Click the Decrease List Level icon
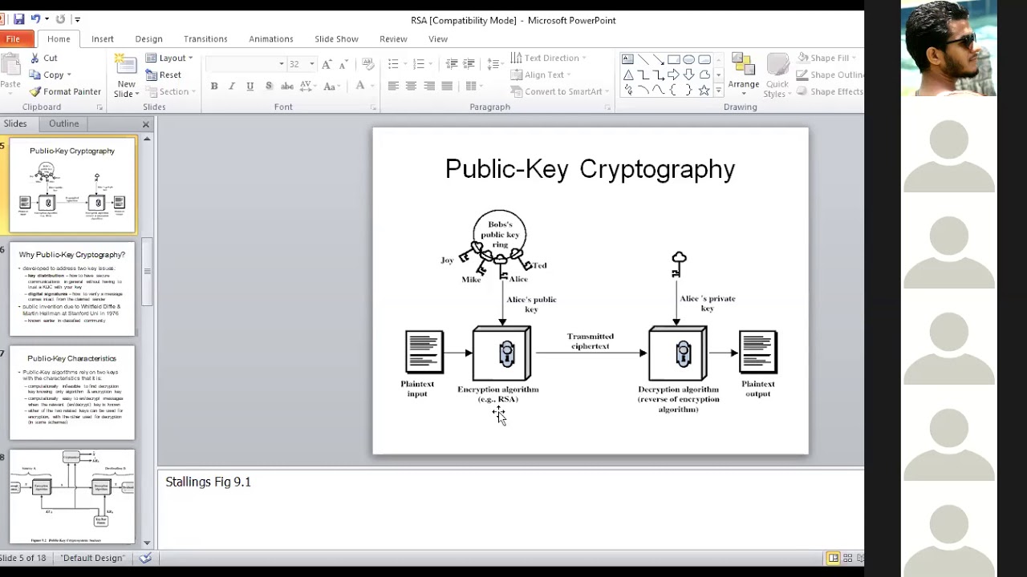1027x577 pixels. point(452,64)
